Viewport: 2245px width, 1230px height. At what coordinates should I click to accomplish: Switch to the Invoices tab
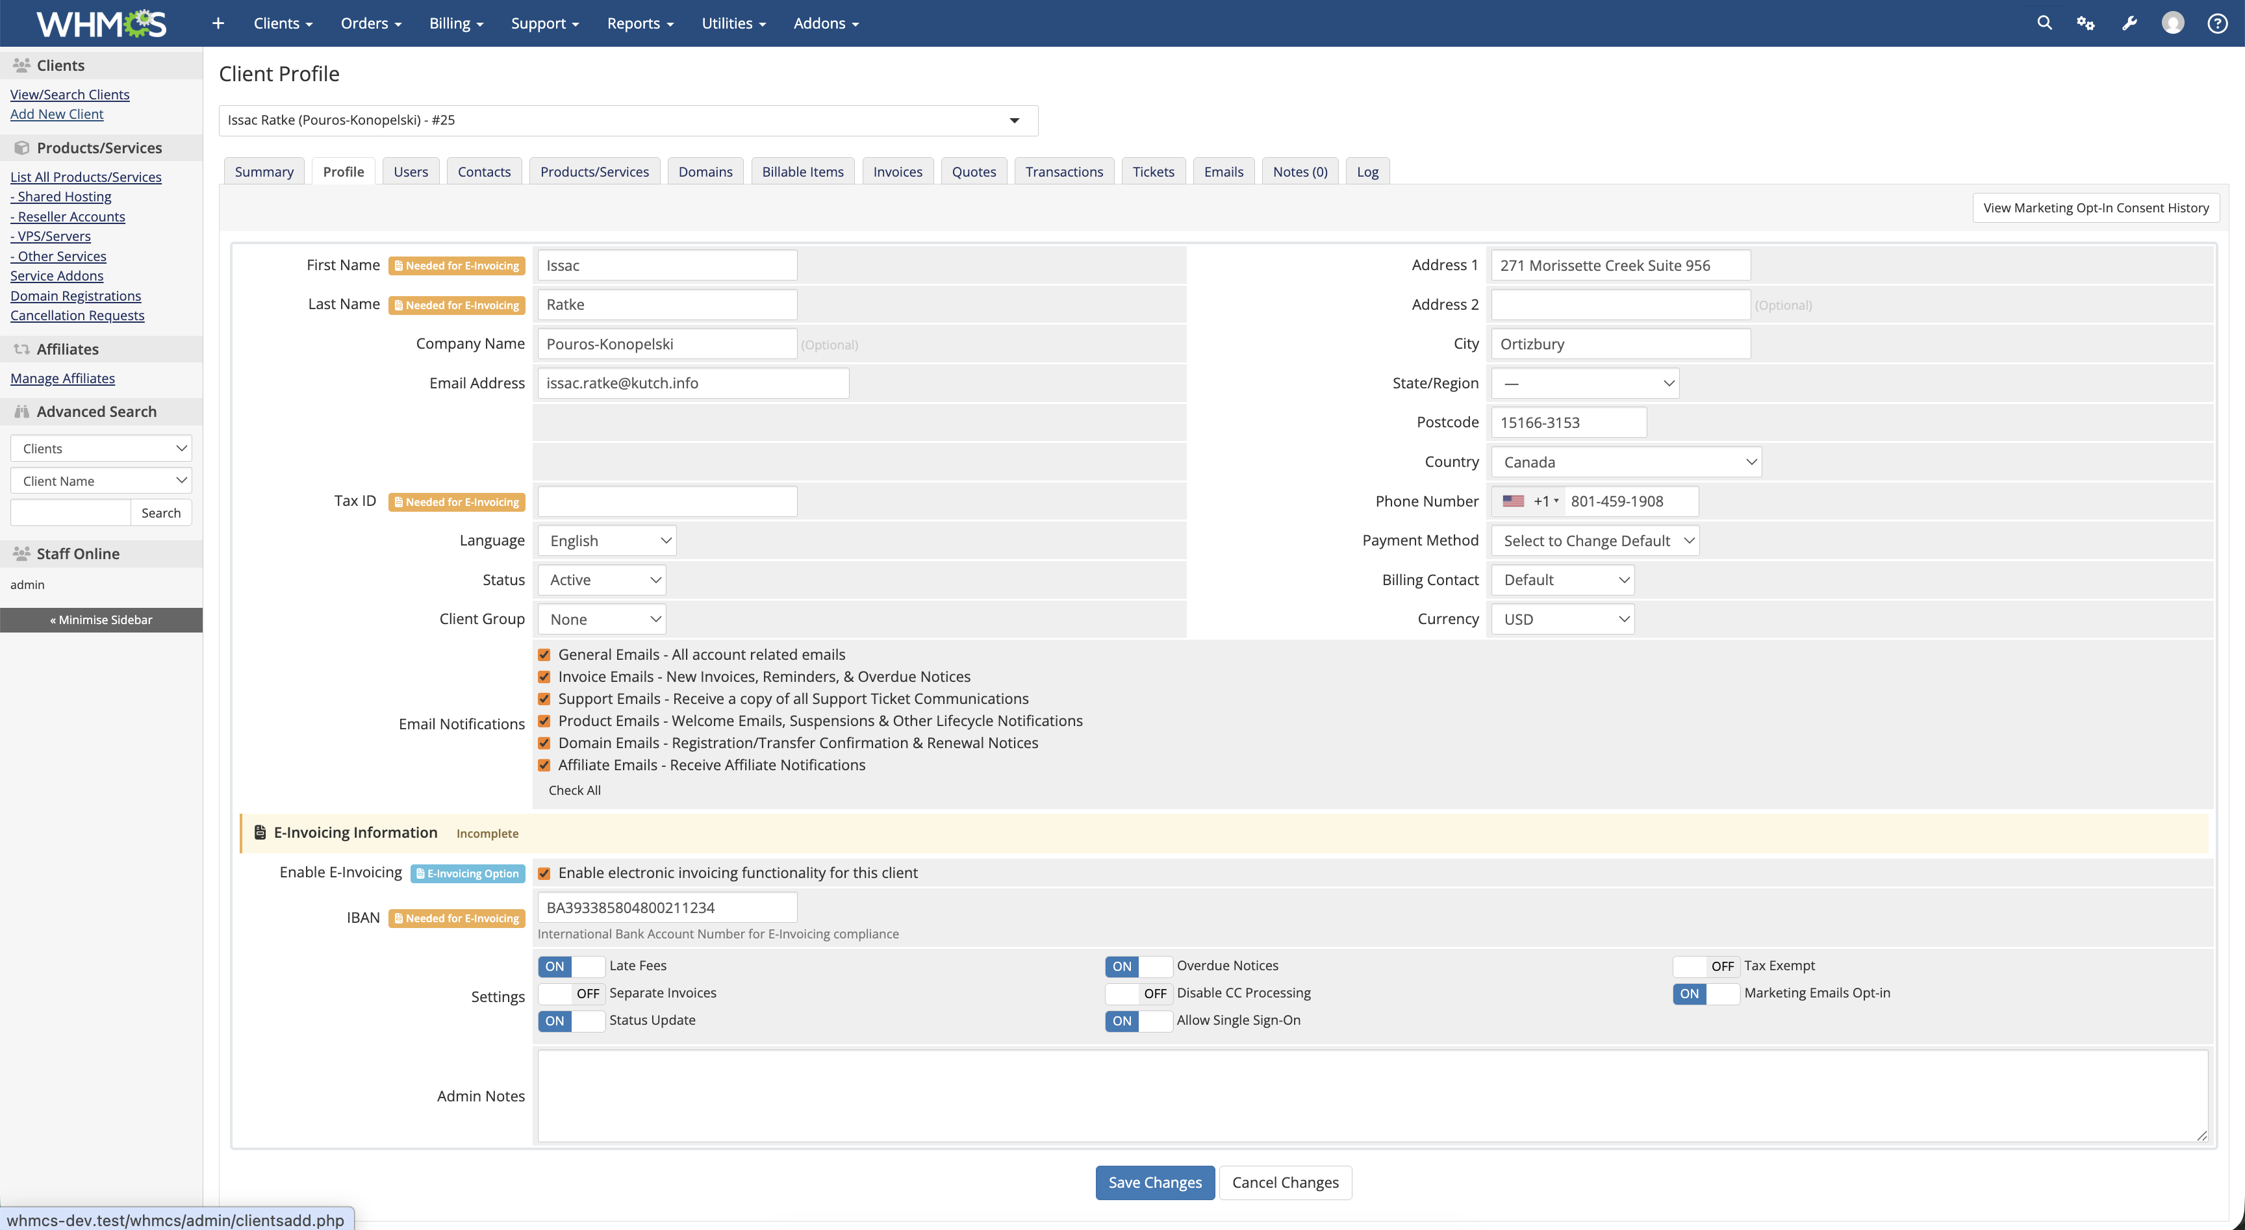[897, 171]
